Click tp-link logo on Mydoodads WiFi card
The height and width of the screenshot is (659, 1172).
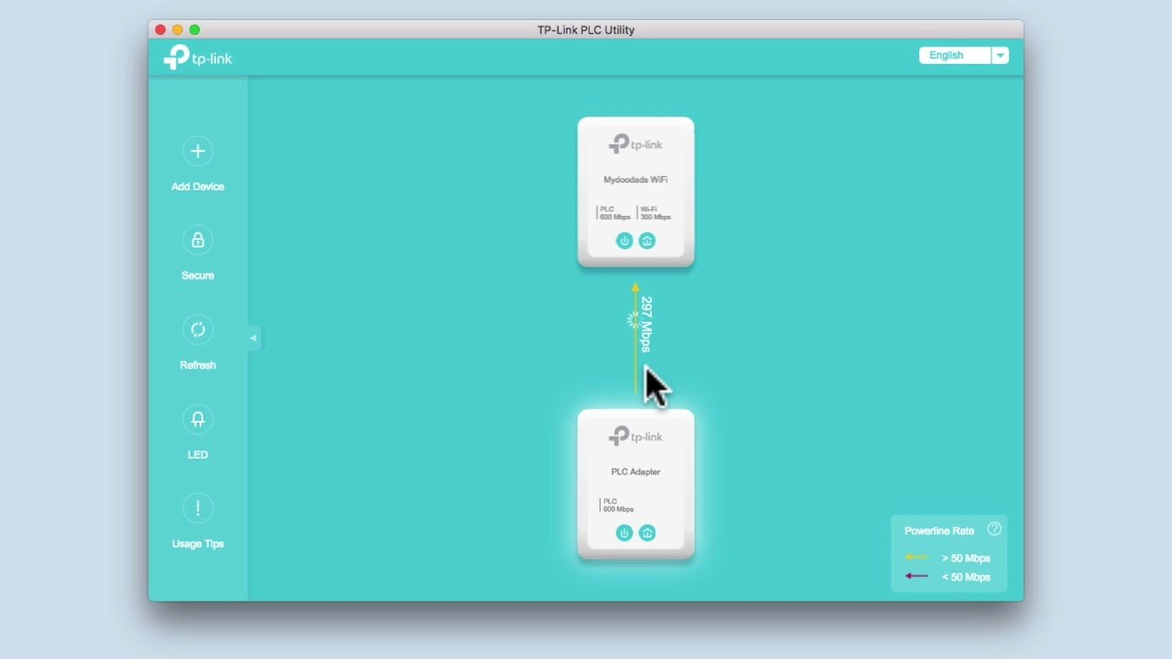pyautogui.click(x=635, y=144)
